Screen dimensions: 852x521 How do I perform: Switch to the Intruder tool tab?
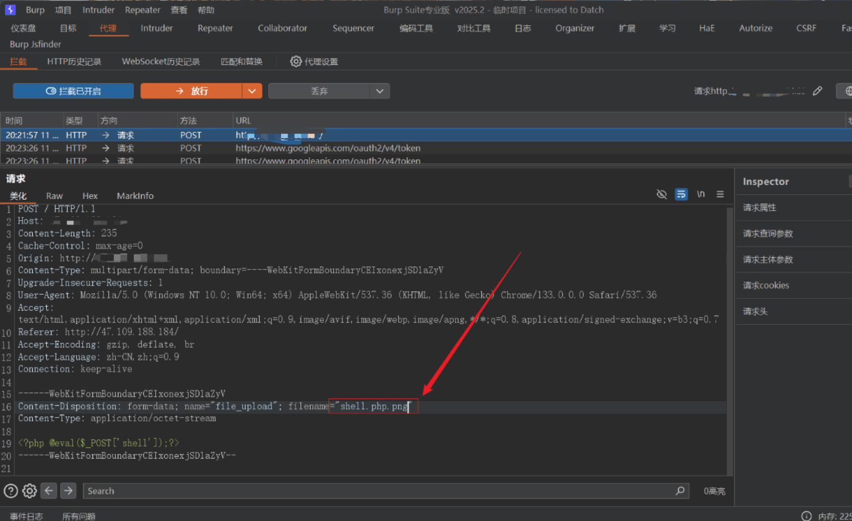point(156,28)
